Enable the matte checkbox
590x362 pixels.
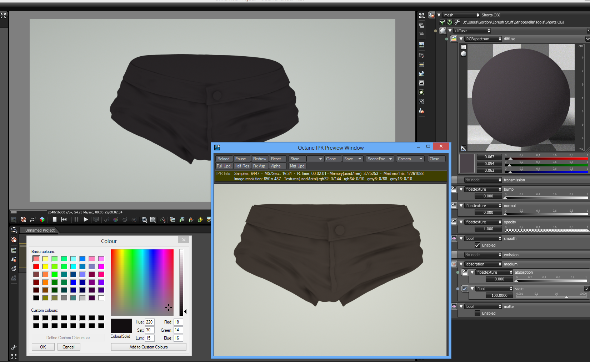point(477,313)
